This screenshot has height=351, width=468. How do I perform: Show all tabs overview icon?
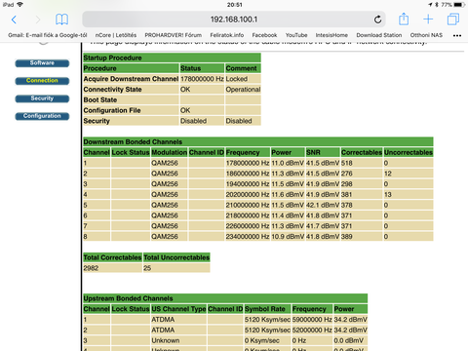453,19
